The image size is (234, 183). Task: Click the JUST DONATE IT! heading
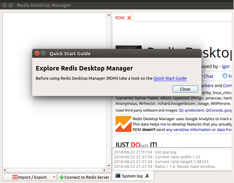[136, 145]
